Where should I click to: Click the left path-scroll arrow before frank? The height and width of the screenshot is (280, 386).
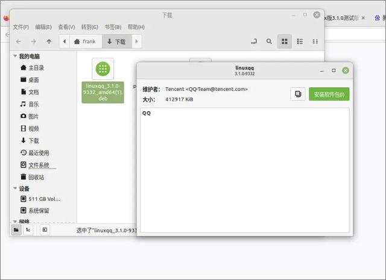[65, 42]
